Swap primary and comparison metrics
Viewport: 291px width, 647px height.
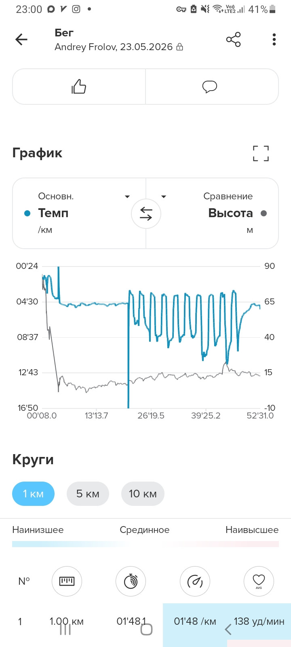pos(146,214)
